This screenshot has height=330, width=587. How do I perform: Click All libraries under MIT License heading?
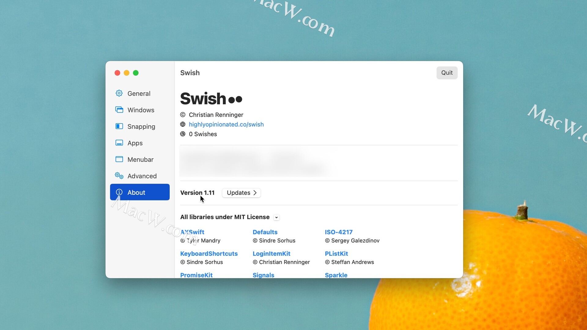(225, 217)
